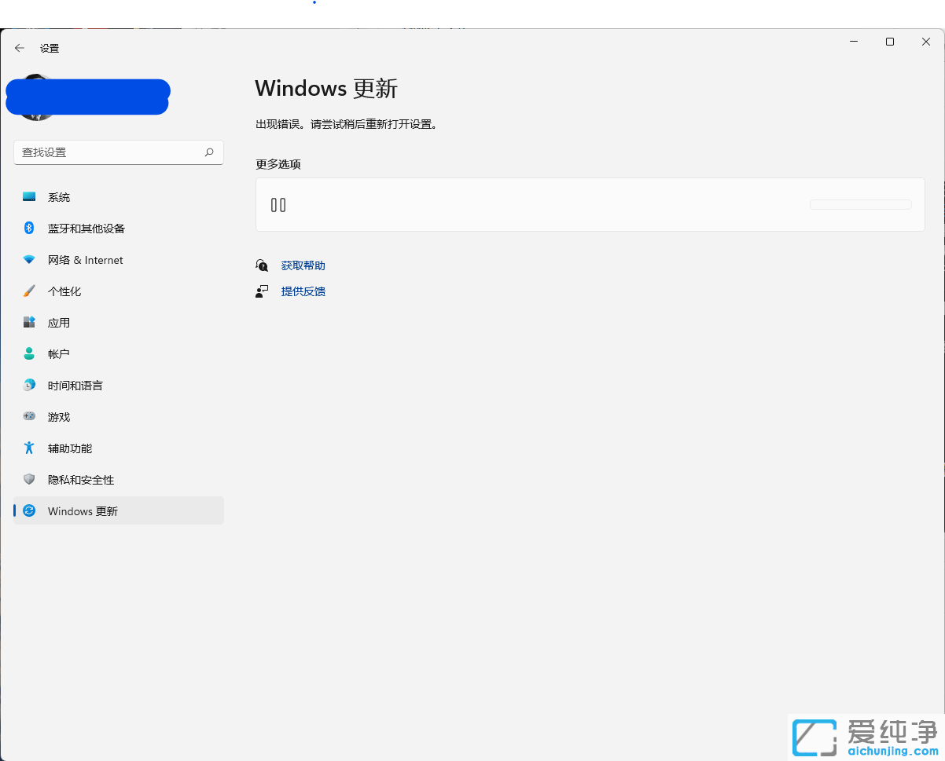
Task: Click the 获取帮助 headset icon
Action: click(262, 265)
